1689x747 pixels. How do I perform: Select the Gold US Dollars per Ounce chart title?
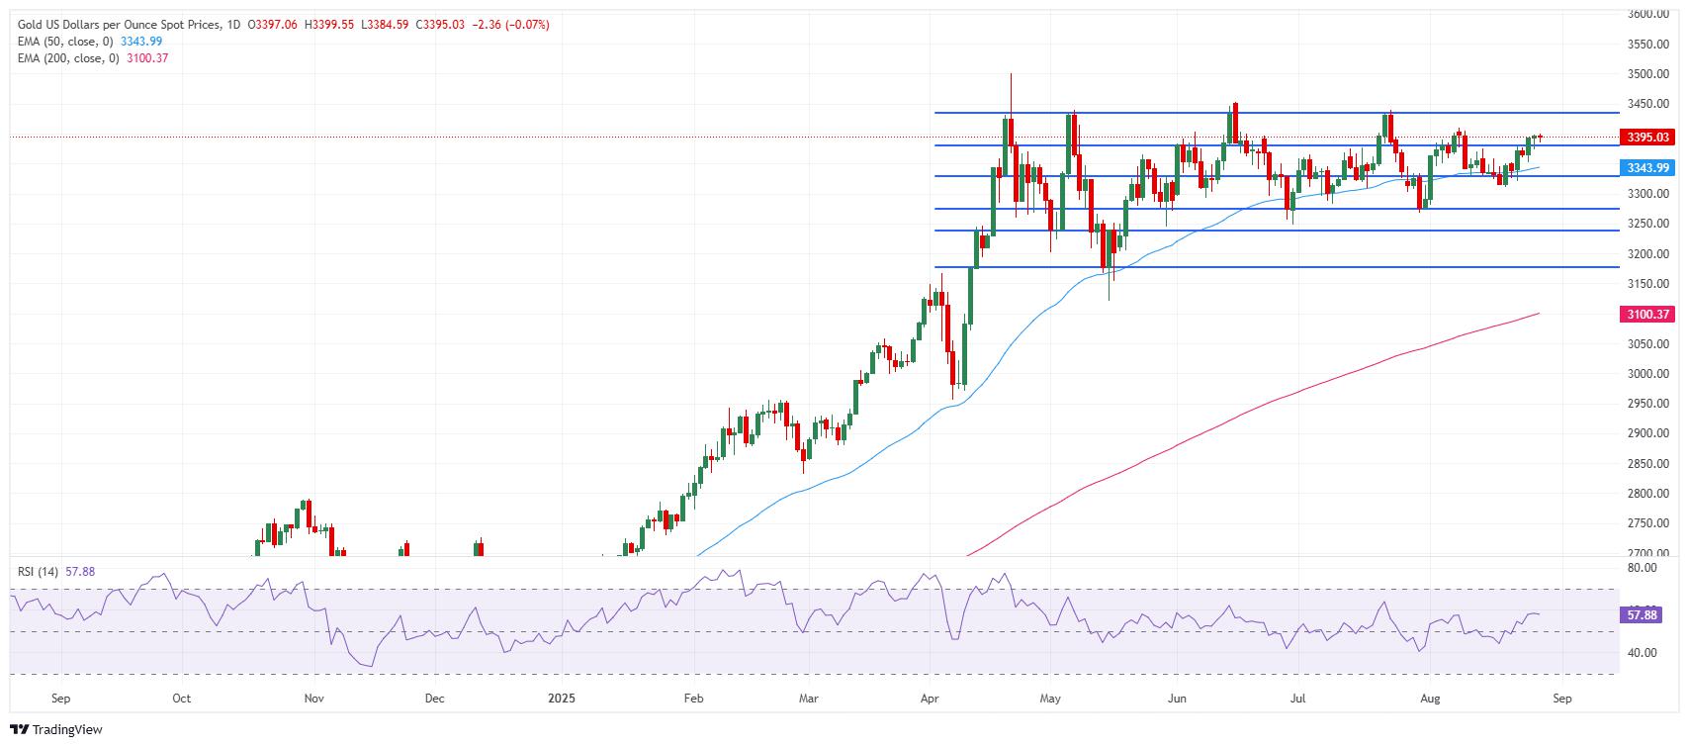tap(118, 25)
